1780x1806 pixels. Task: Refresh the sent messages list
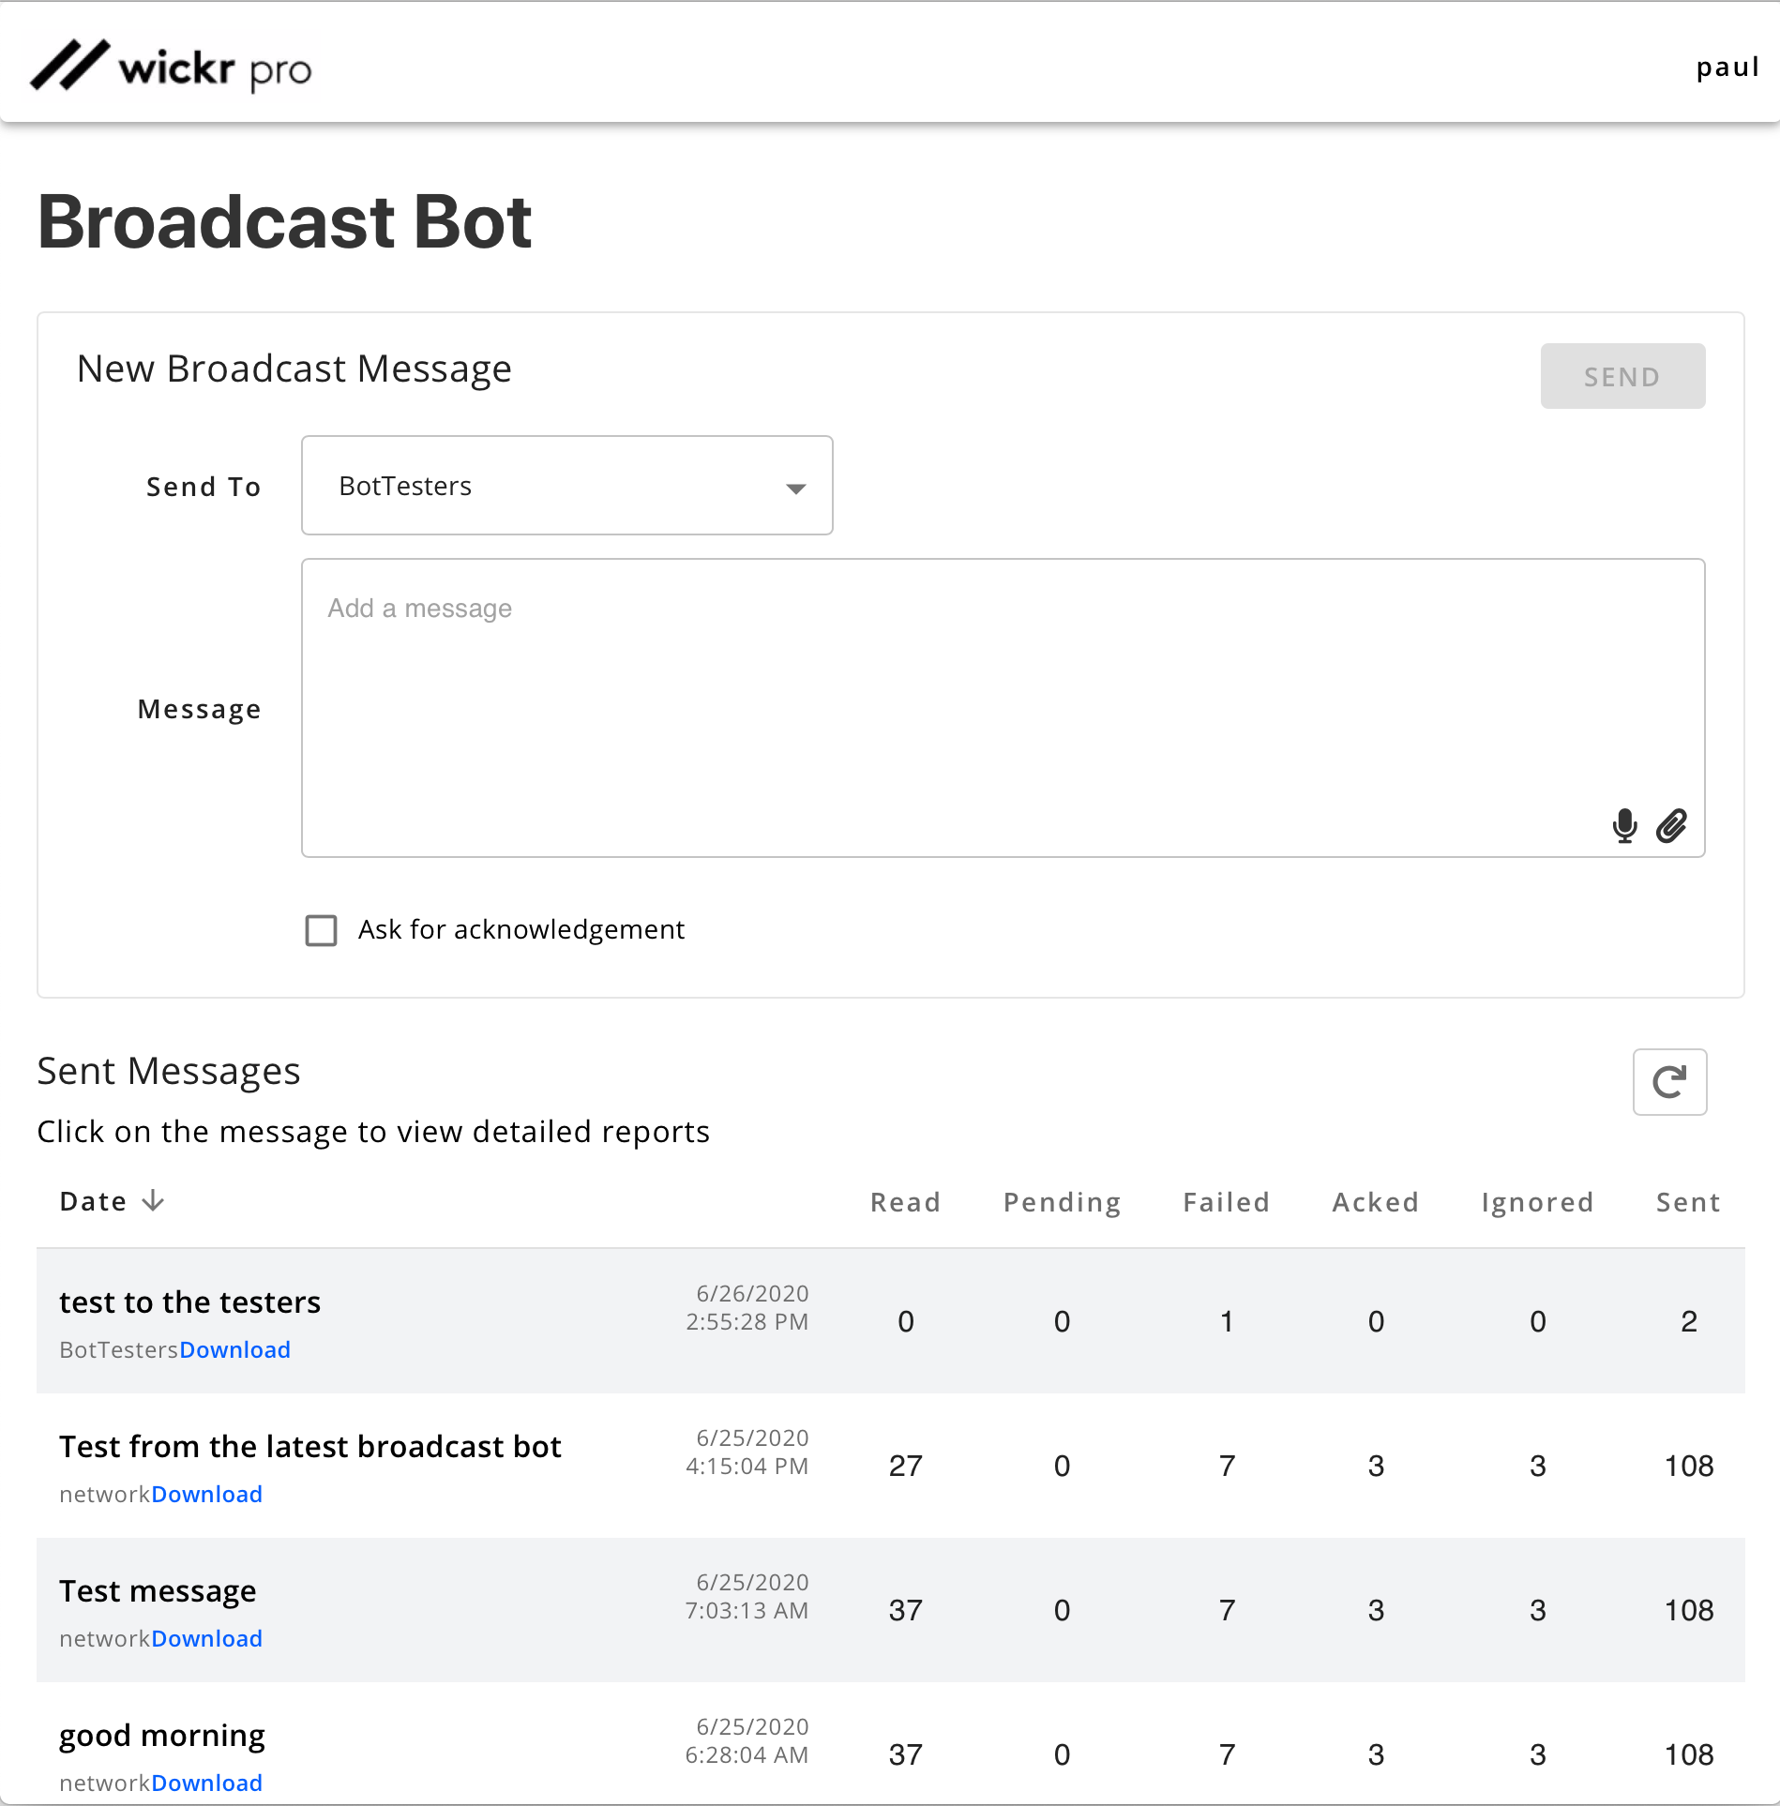click(x=1669, y=1082)
